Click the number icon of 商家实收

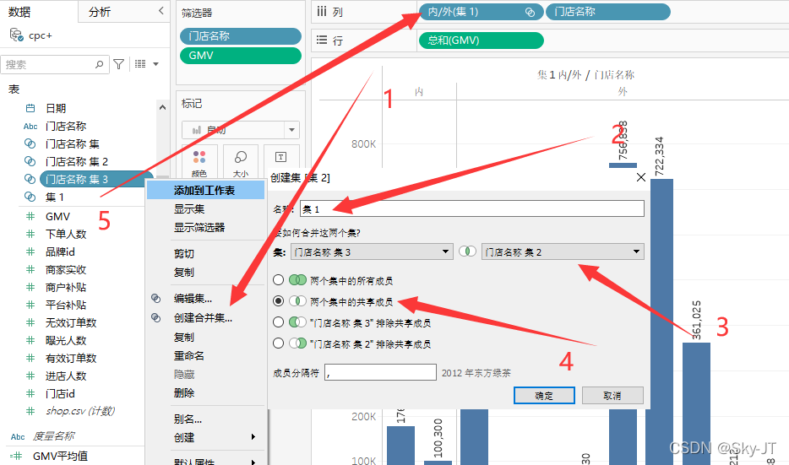pyautogui.click(x=30, y=269)
